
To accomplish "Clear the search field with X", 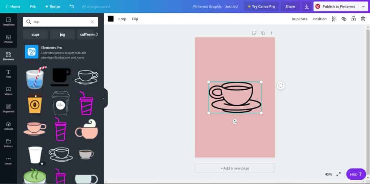I will [x=92, y=22].
